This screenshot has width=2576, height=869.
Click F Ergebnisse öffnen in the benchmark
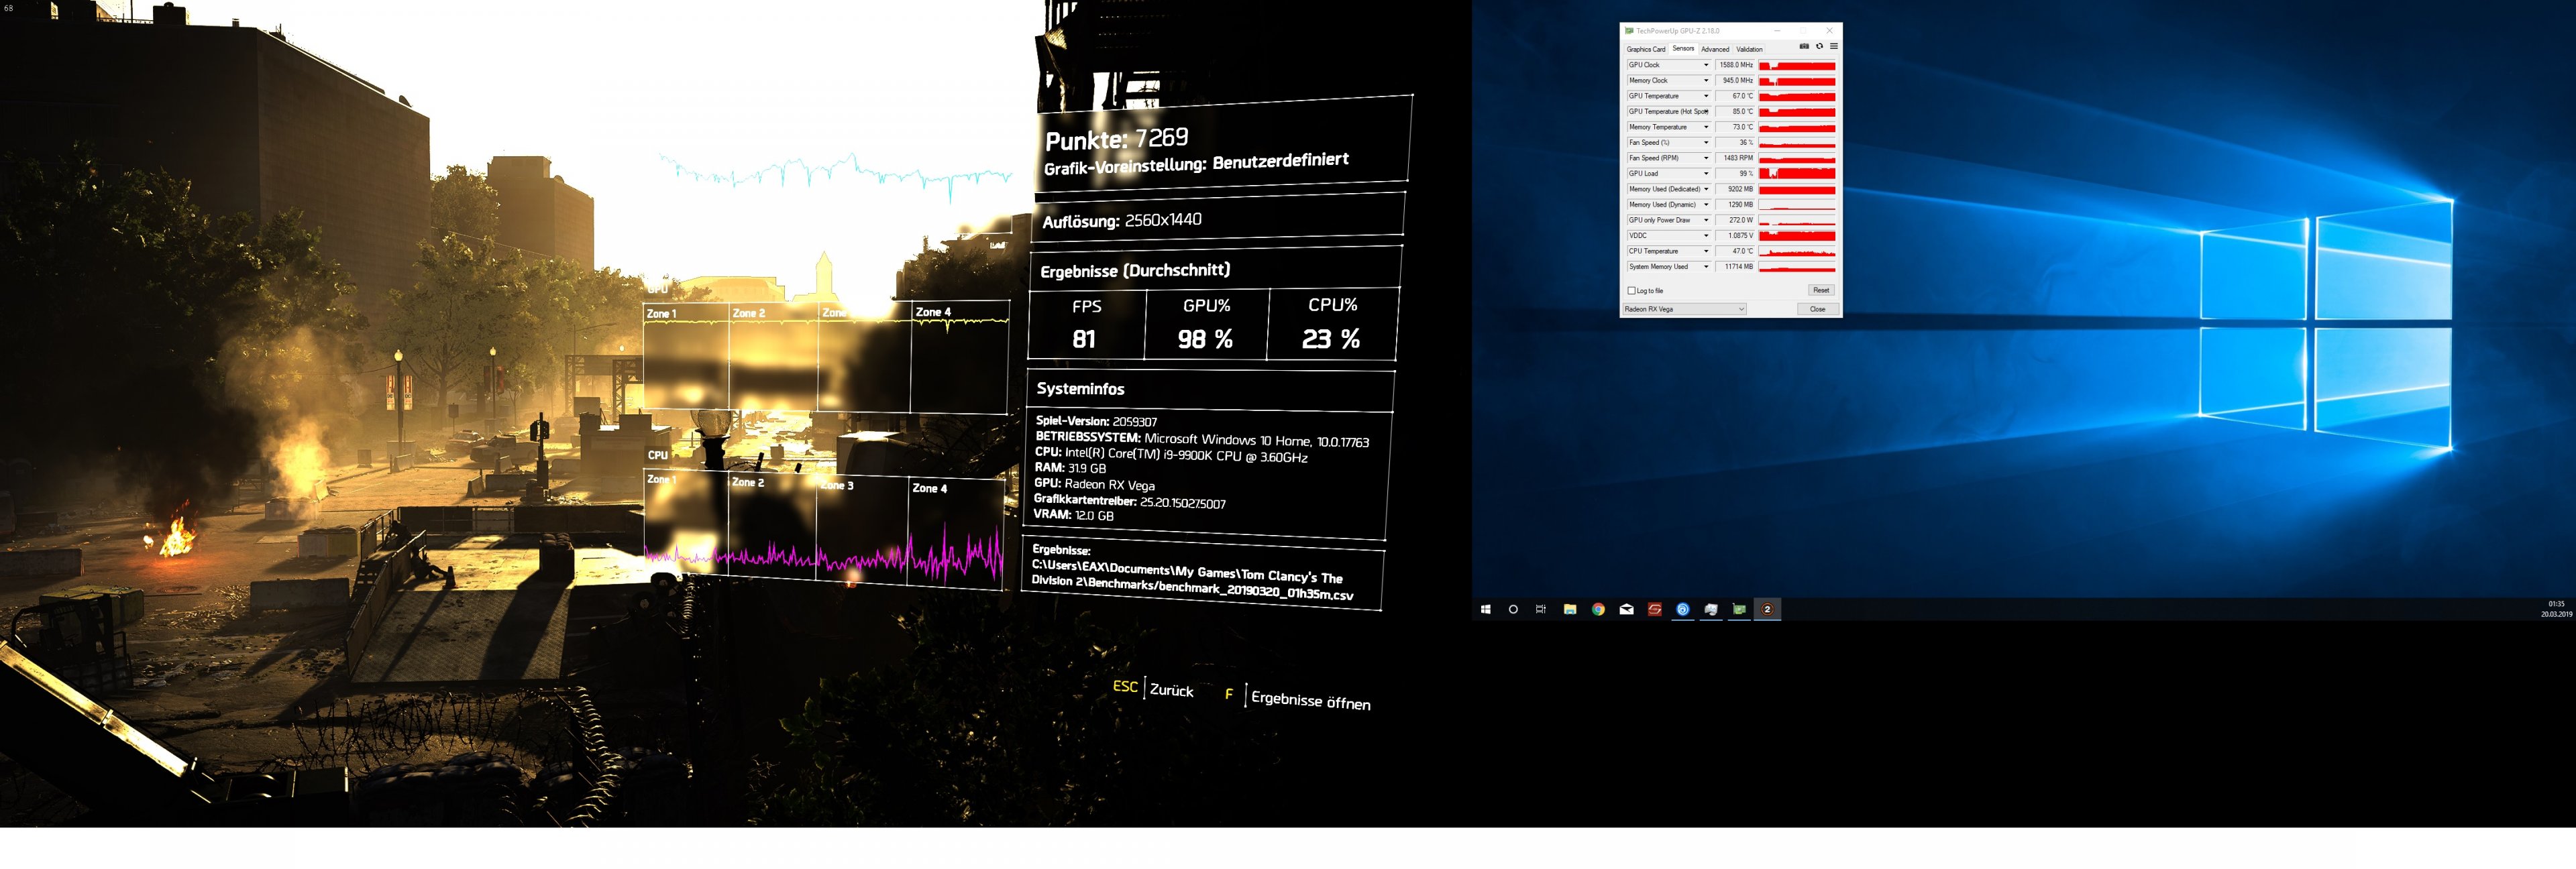[1298, 698]
